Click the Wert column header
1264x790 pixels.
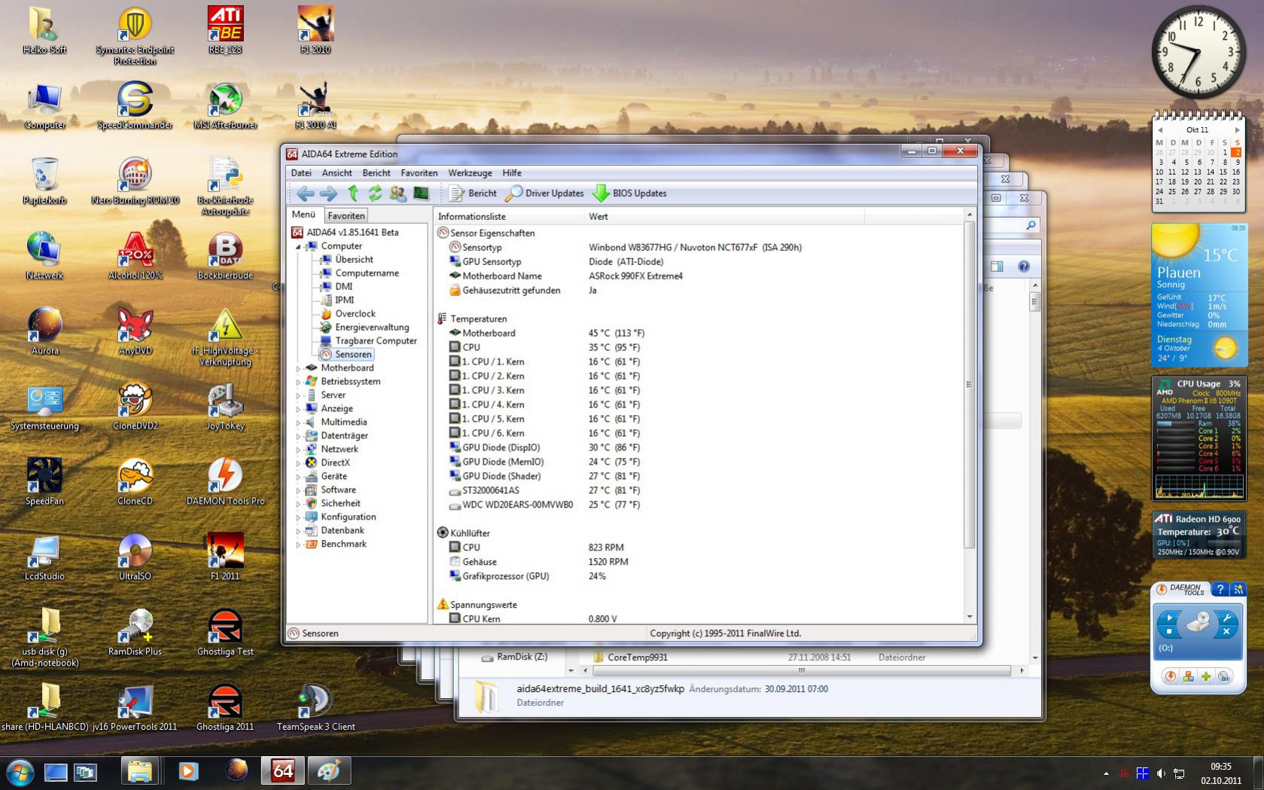[x=725, y=217]
